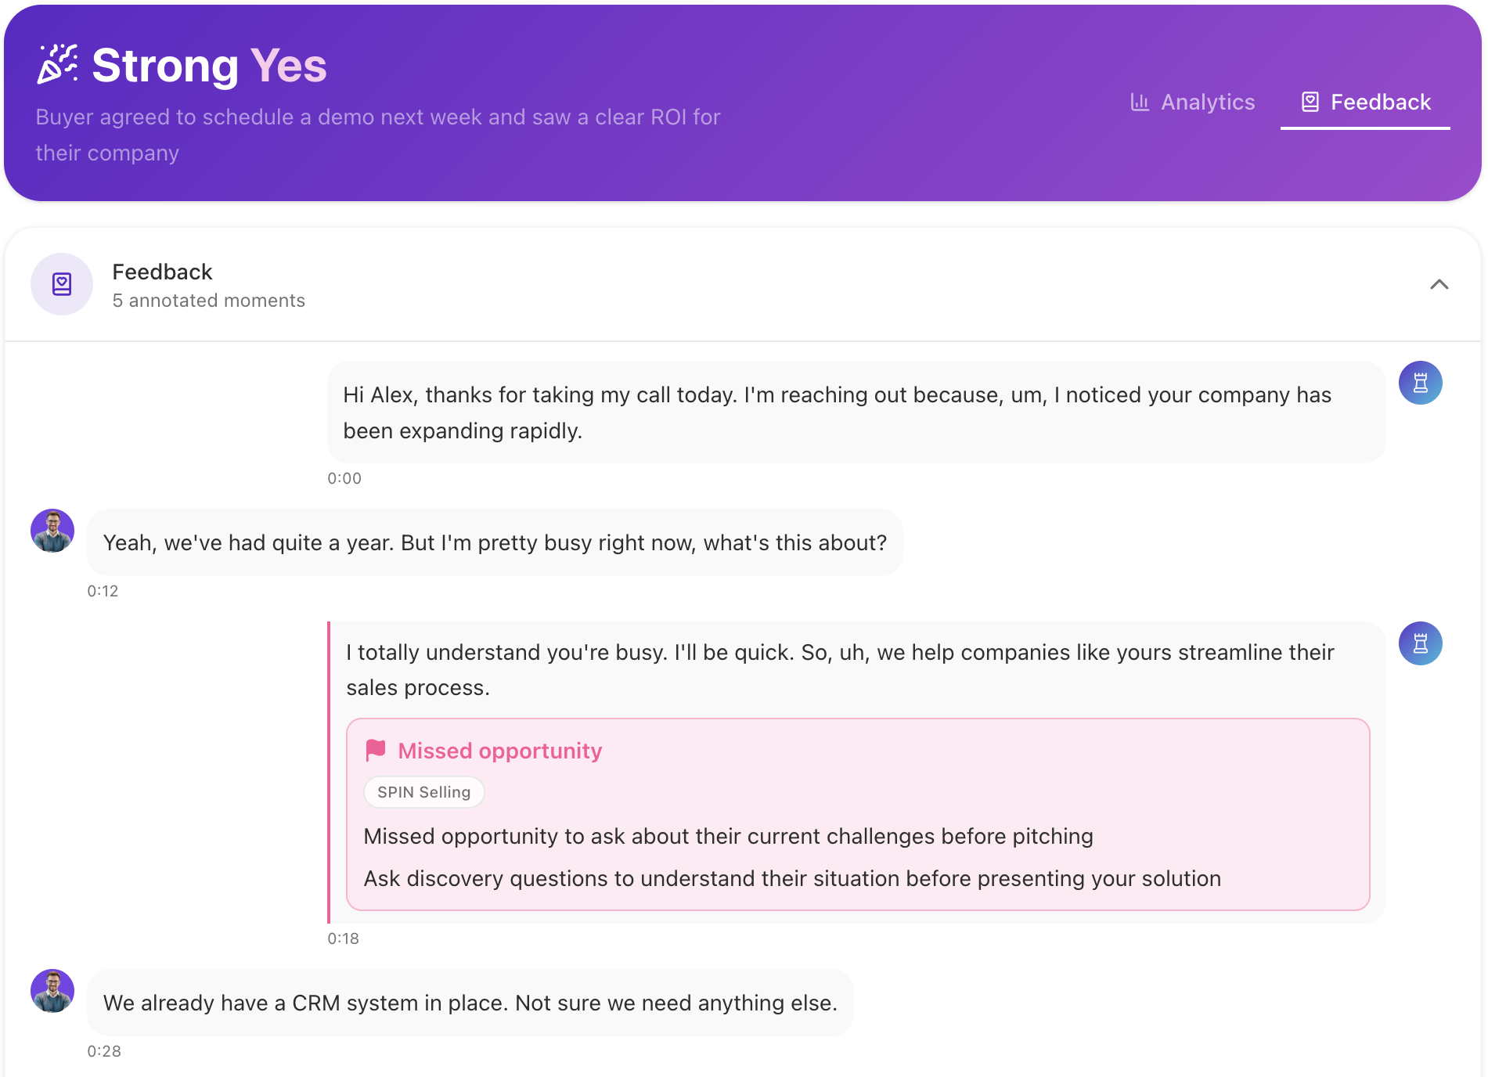Click the 0:00 timestamp

(344, 478)
